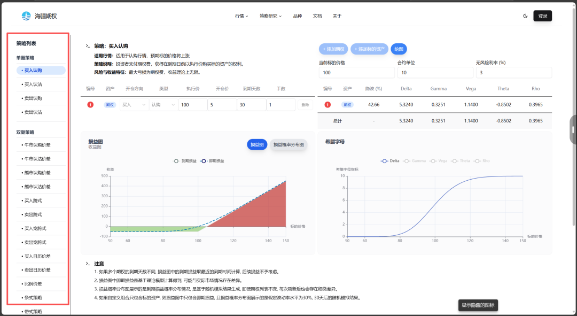577x316 pixels.
Task: Open the 行情 dropdown menu
Action: tap(241, 16)
